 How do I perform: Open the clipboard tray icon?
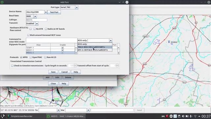pyautogui.click(x=179, y=116)
